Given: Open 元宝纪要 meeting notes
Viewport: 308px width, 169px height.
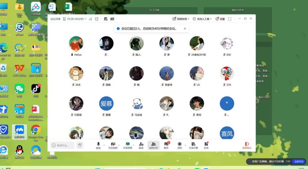Looking at the screenshot, I should (x=193, y=146).
